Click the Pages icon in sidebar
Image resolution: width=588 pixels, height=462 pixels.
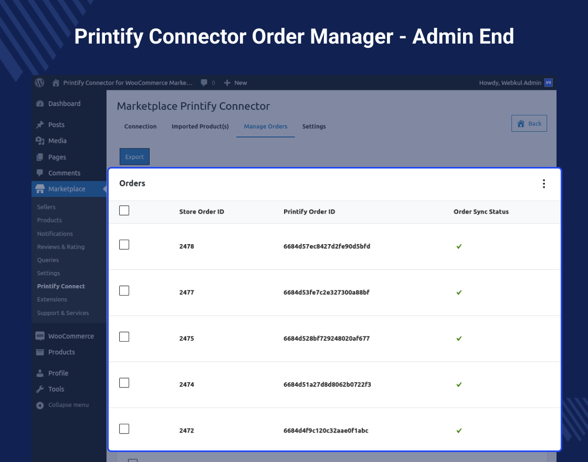click(40, 157)
